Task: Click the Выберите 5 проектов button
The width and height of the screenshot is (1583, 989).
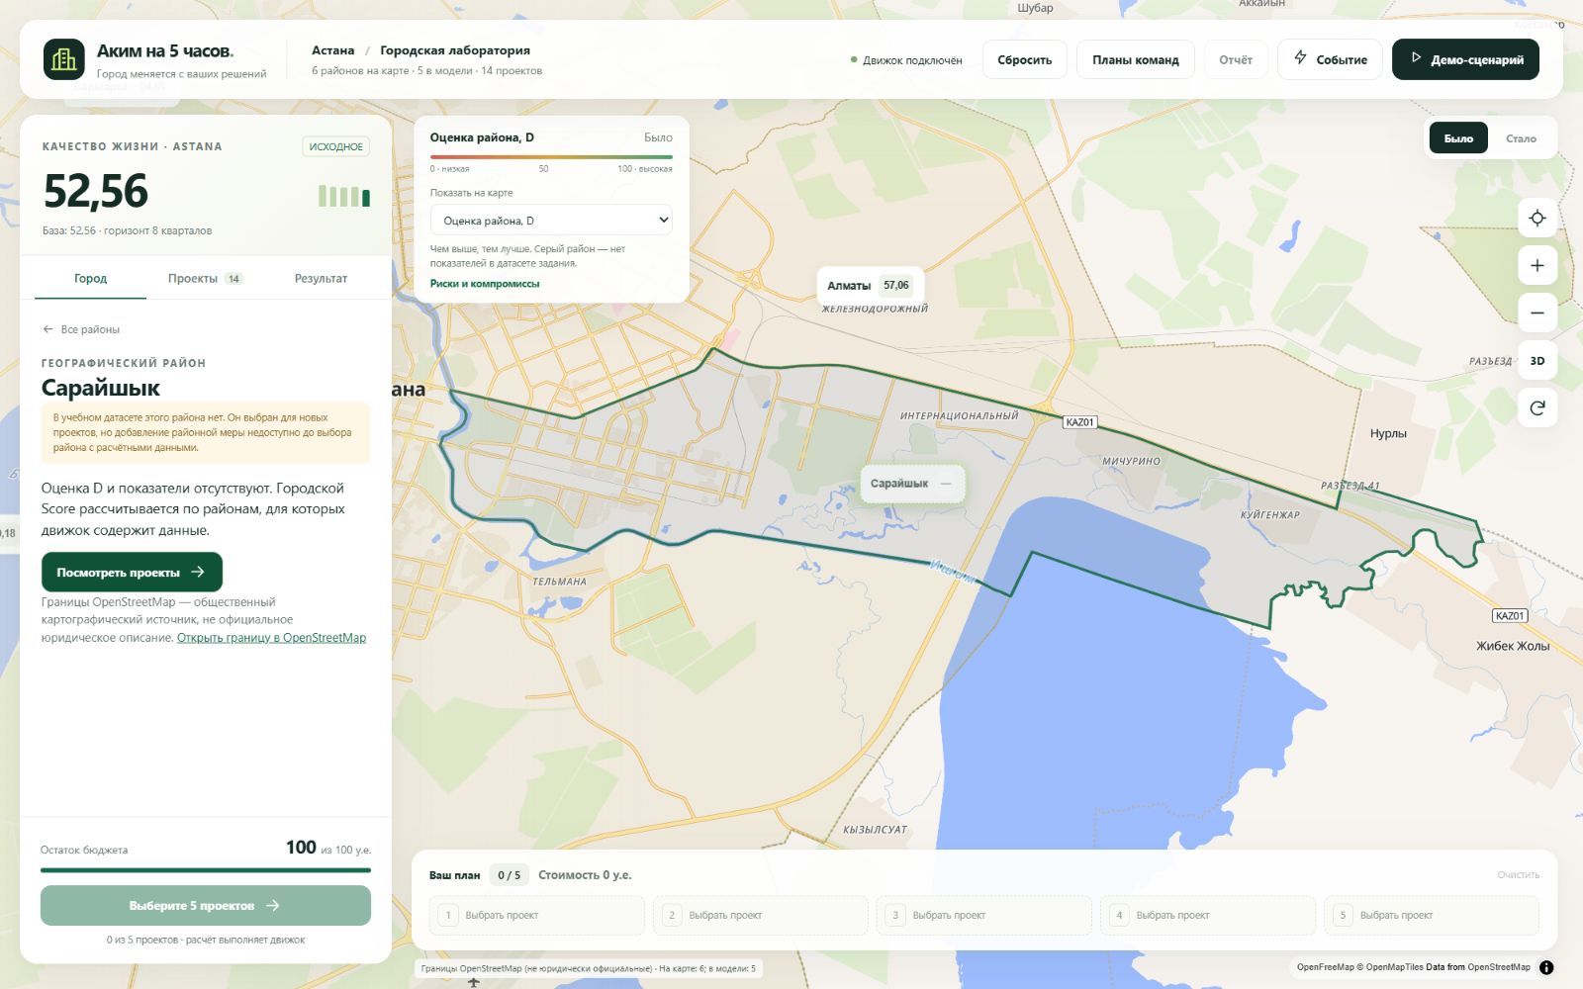Action: pos(206,906)
